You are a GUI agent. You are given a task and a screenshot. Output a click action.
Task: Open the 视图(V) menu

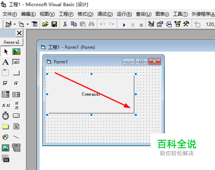pos(47,14)
